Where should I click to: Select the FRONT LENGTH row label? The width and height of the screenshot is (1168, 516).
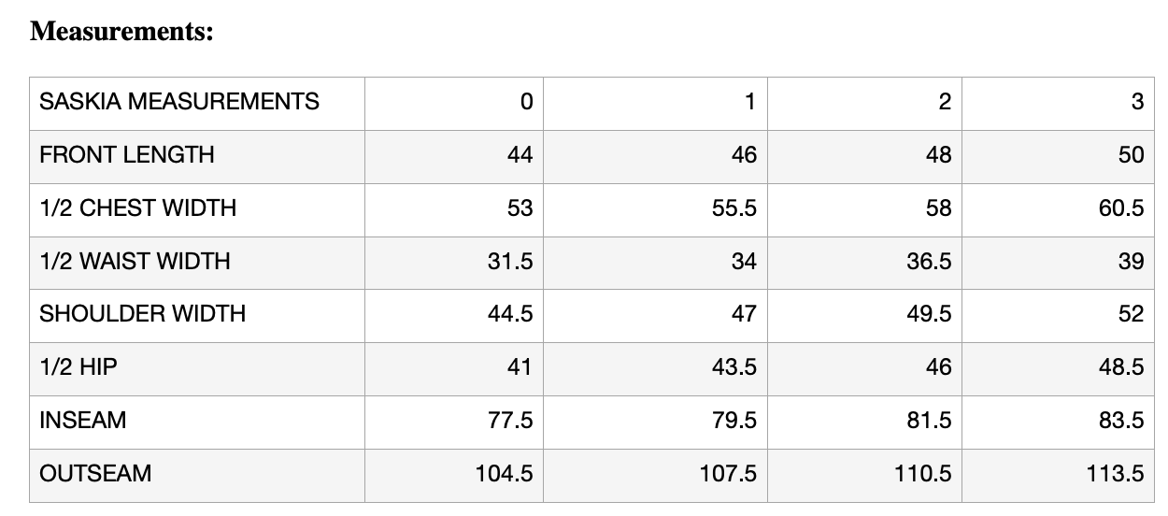(126, 155)
